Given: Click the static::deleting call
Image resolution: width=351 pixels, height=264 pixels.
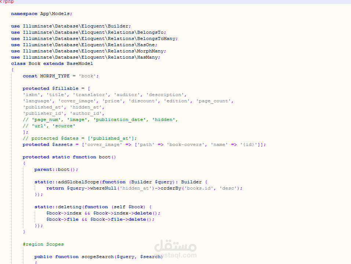Looking at the screenshot, I should (58, 207).
